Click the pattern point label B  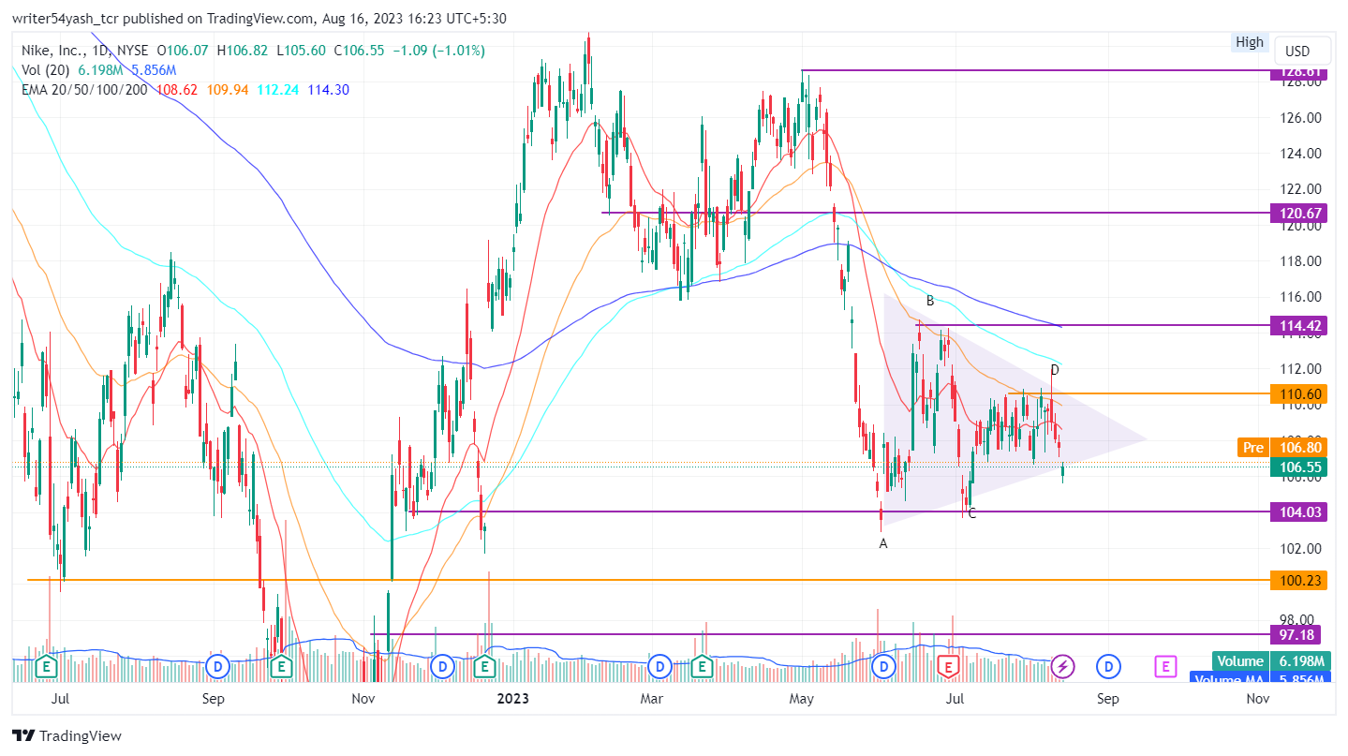coord(930,302)
